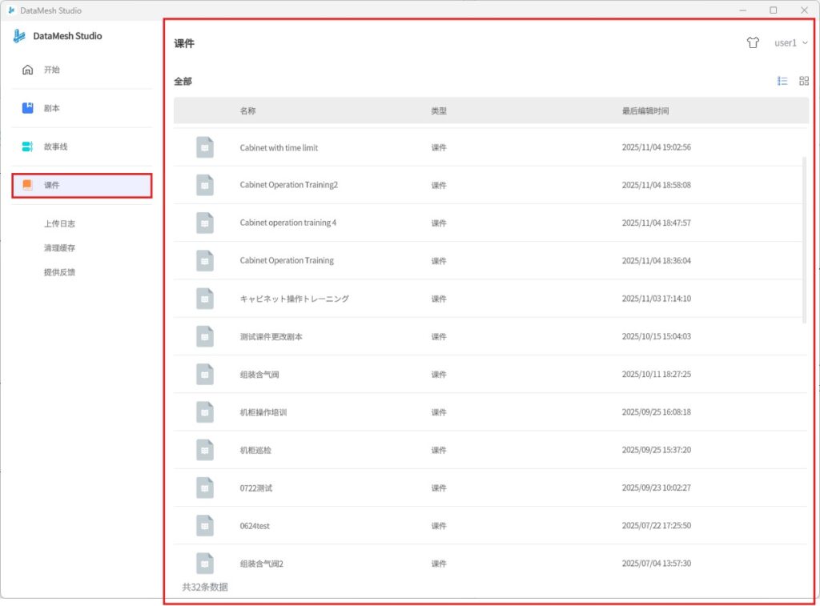Switch to grid view layout
Screen dimensions: 820x606
click(x=804, y=81)
